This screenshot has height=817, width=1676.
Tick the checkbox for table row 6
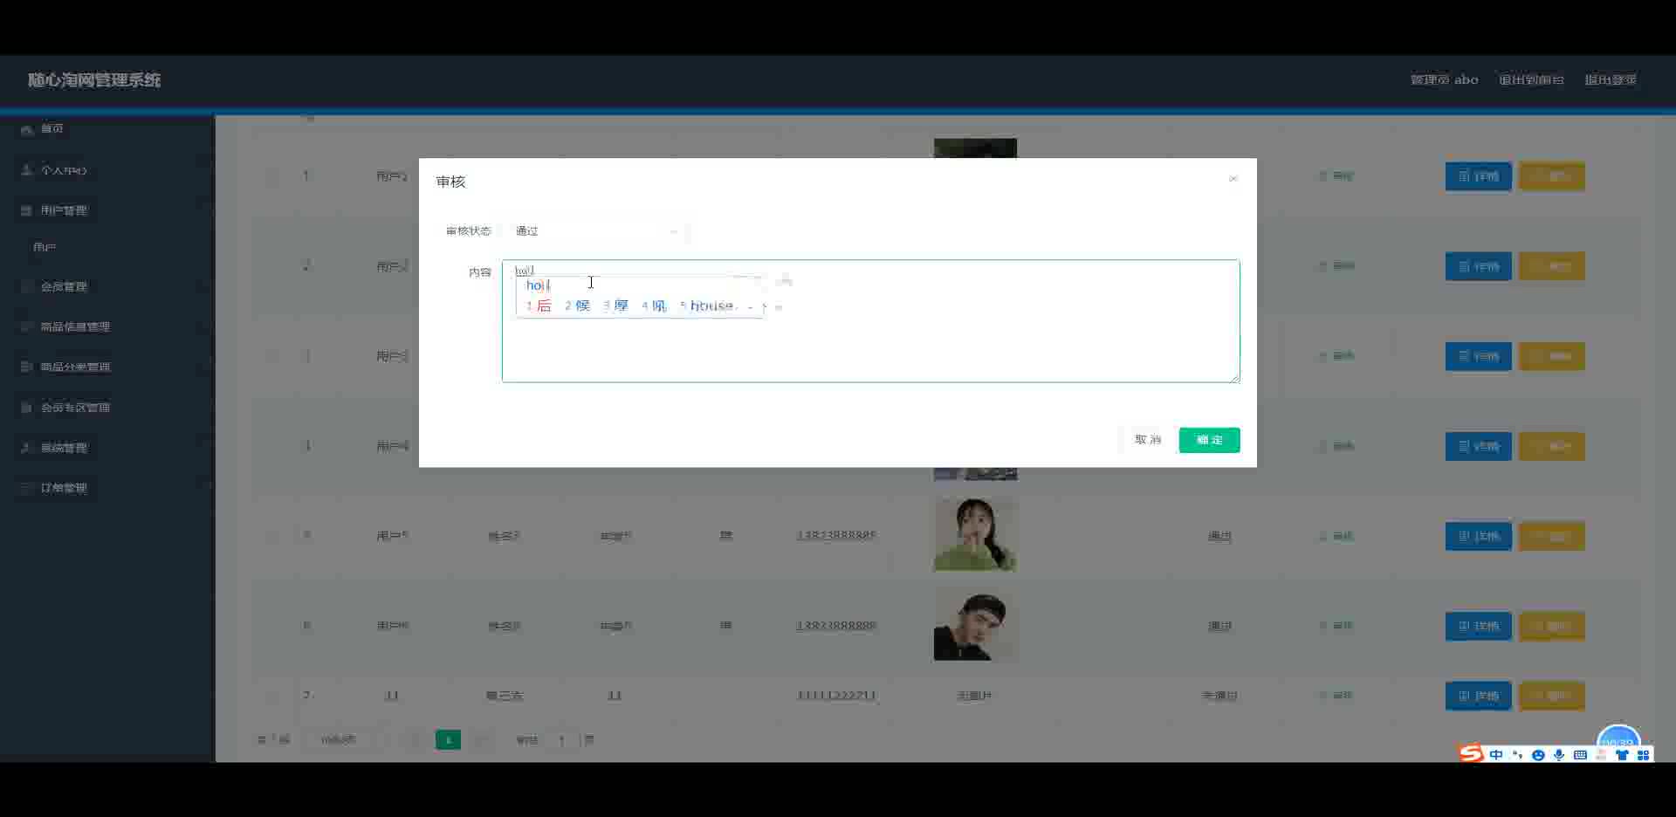pos(273,626)
